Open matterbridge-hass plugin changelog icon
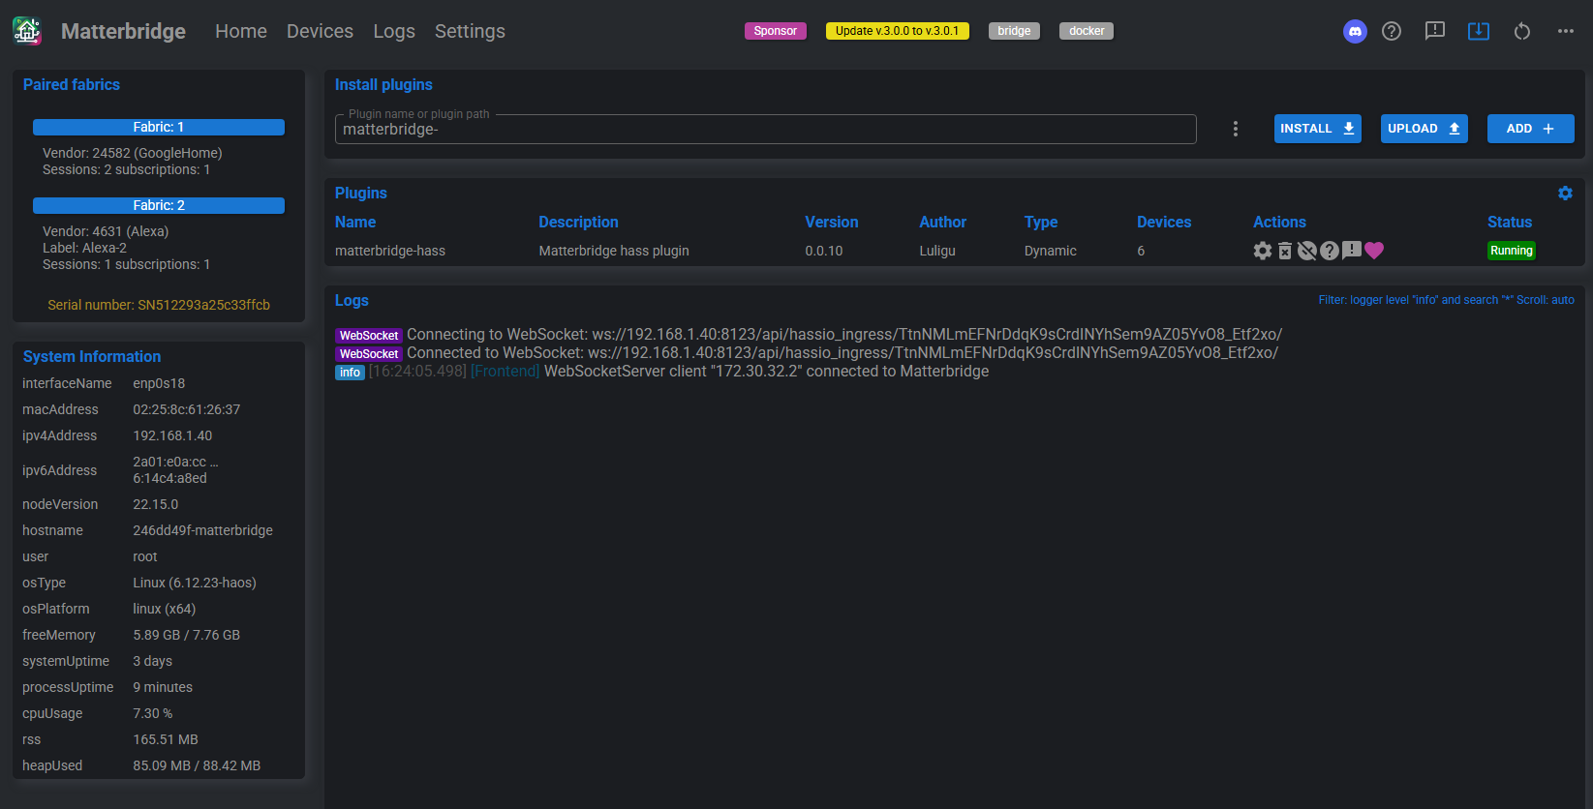This screenshot has width=1593, height=809. 1352,251
